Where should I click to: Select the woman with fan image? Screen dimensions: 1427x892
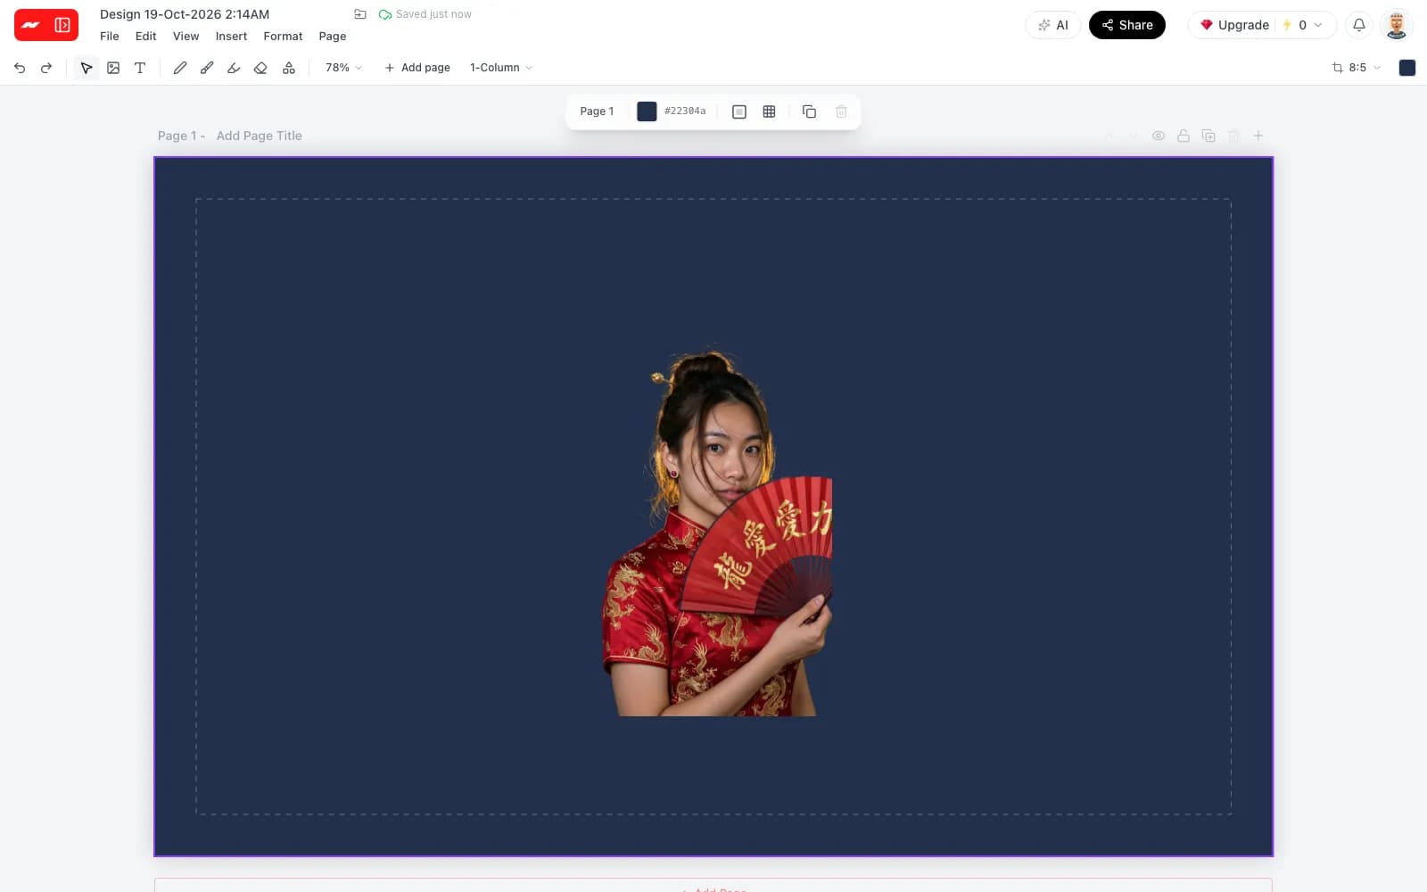[717, 532]
